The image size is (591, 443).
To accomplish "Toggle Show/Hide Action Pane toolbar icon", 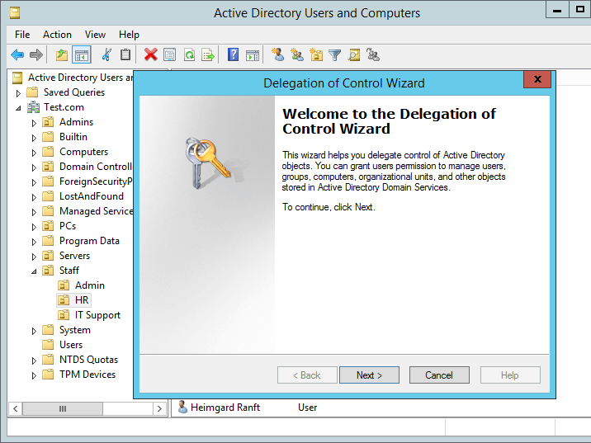I will coord(252,55).
